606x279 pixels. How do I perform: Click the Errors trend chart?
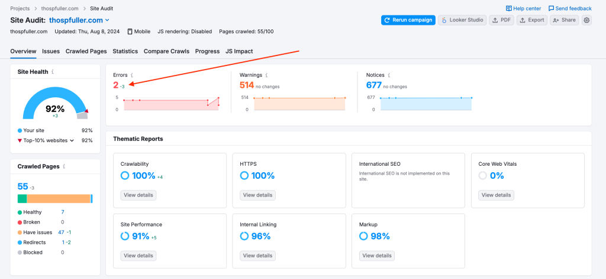tap(171, 104)
